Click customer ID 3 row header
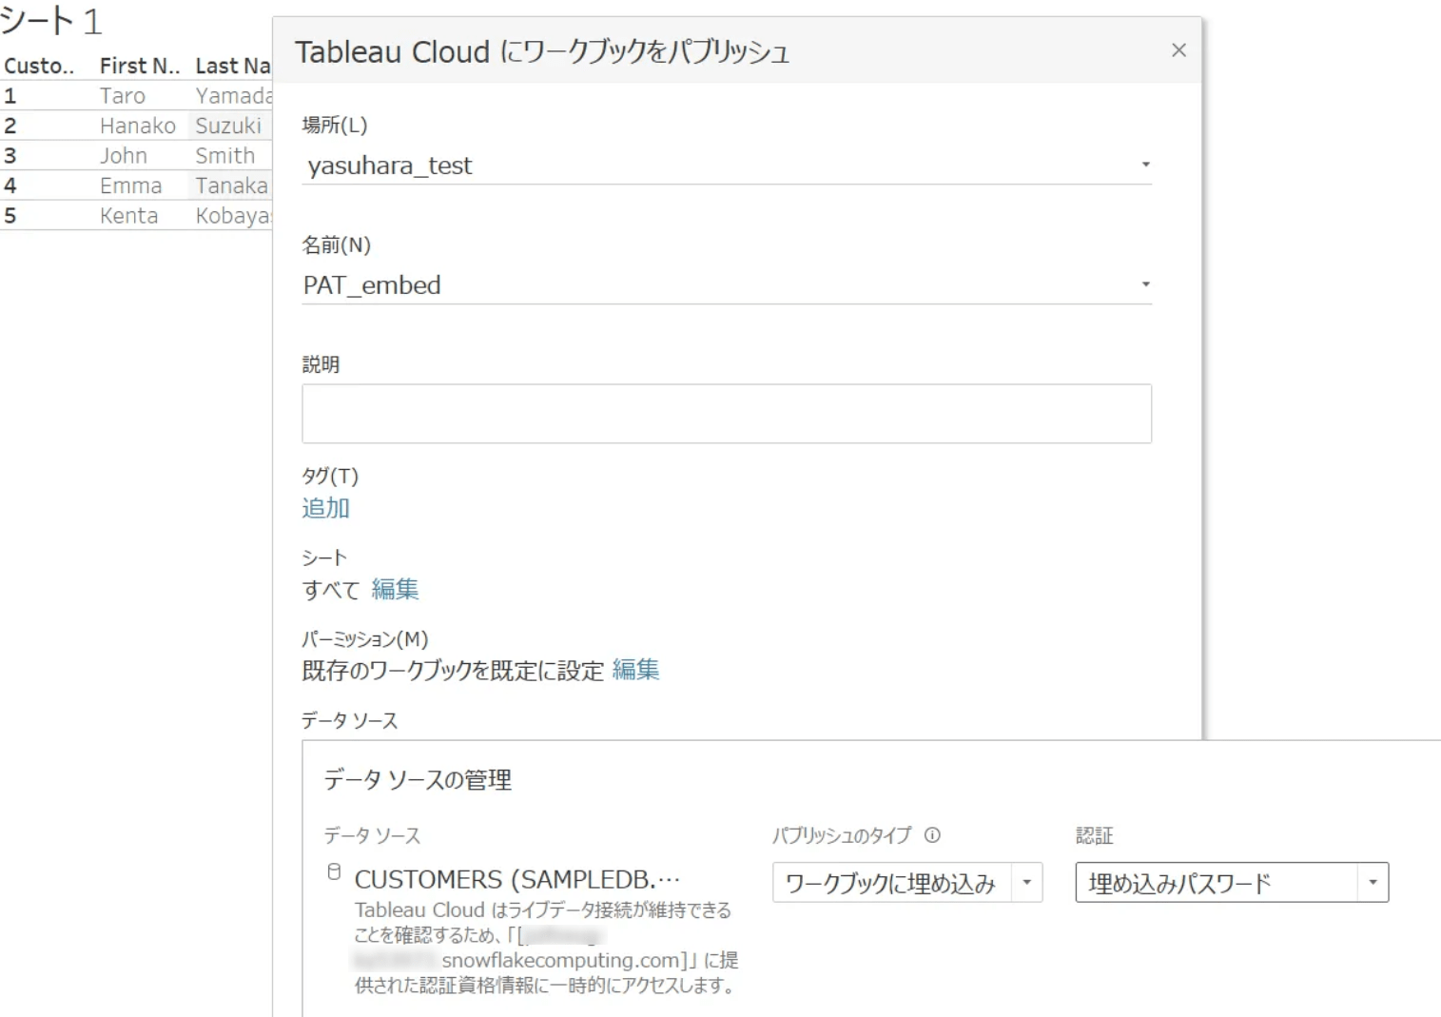 pyautogui.click(x=10, y=156)
